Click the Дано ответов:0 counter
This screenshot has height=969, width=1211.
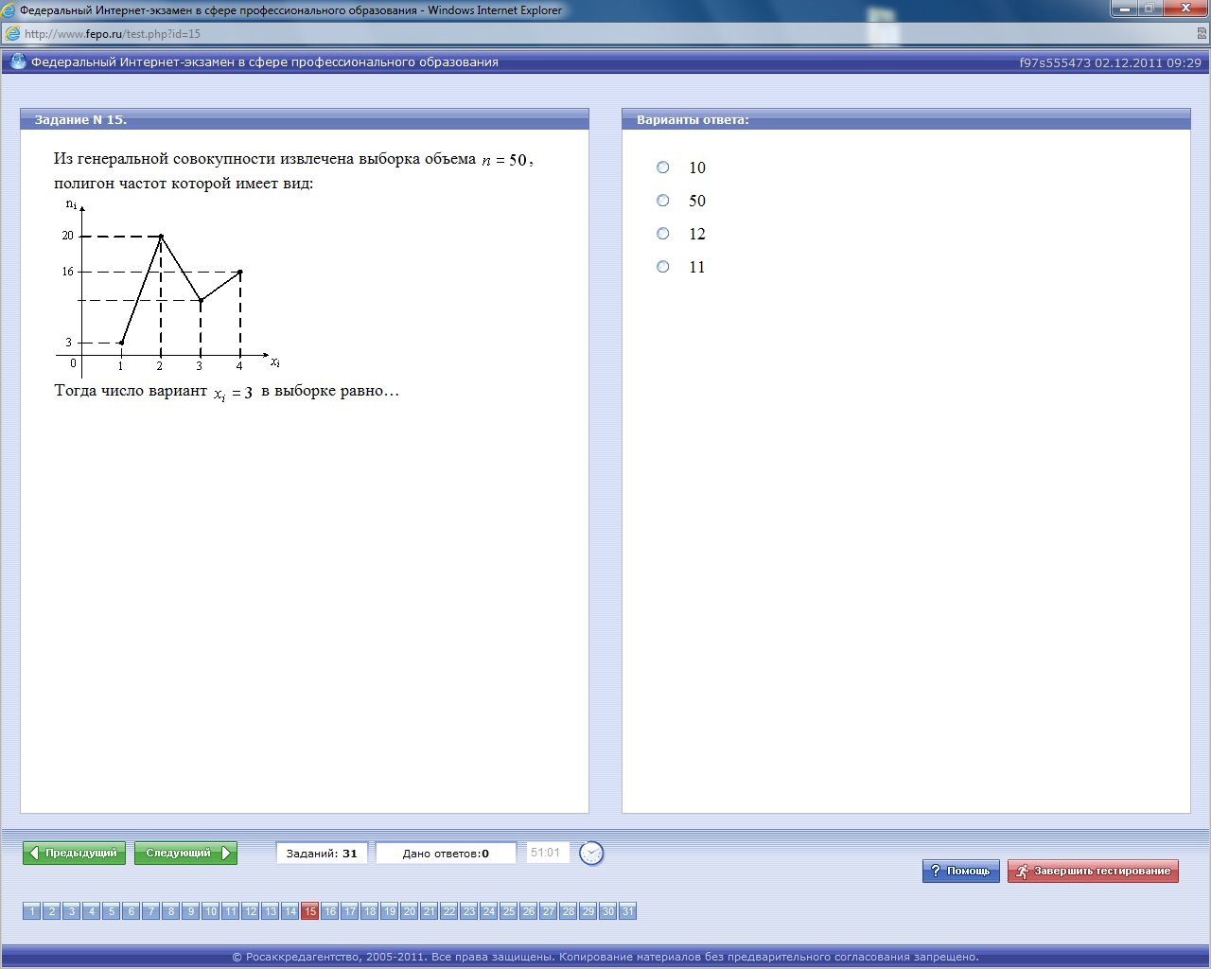[446, 853]
